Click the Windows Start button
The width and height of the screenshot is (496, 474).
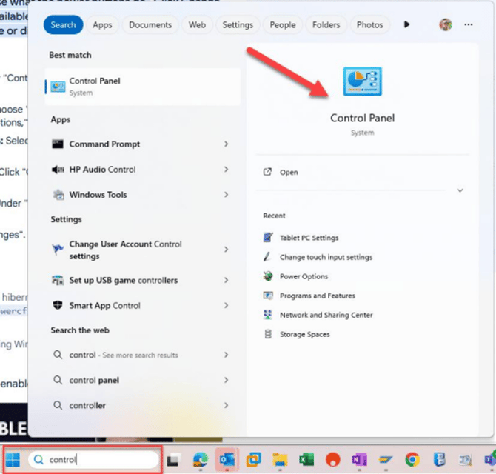click(13, 459)
